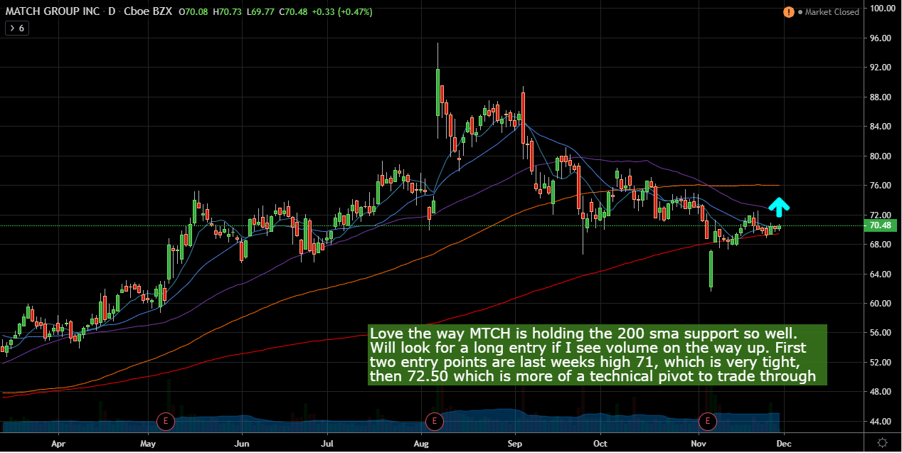The width and height of the screenshot is (902, 453).
Task: Expand the collapsed indicators legend showing 6
Action: tap(16, 28)
